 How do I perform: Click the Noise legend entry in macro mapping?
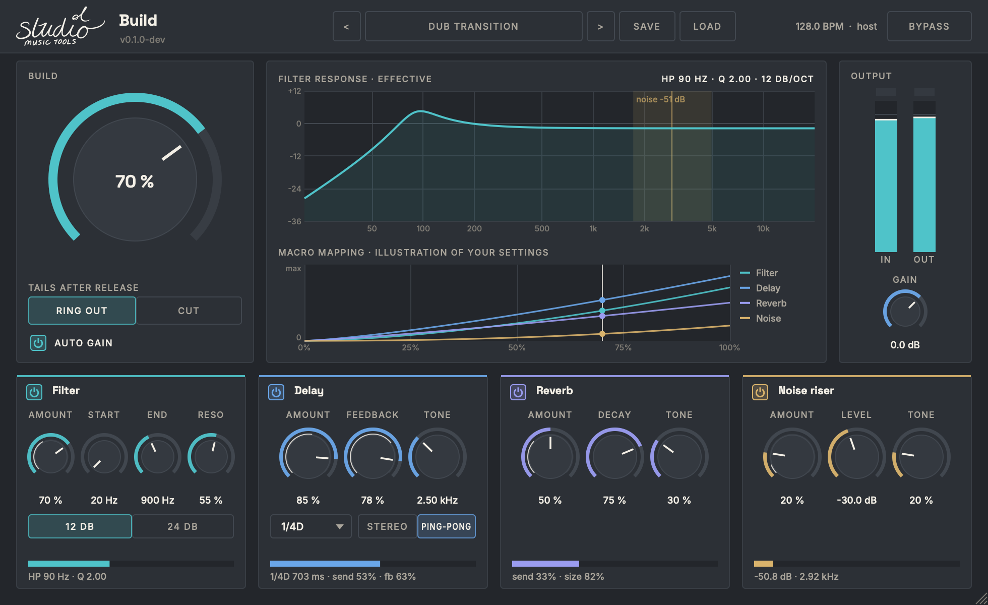(760, 318)
